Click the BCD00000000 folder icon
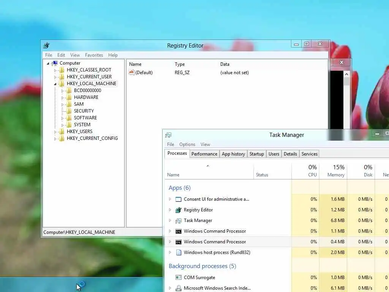 click(x=69, y=90)
